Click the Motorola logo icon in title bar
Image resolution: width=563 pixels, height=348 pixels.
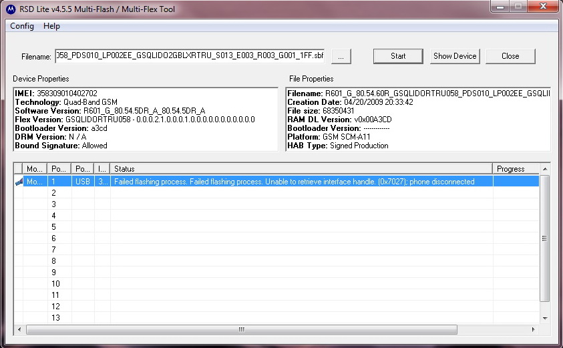point(11,9)
